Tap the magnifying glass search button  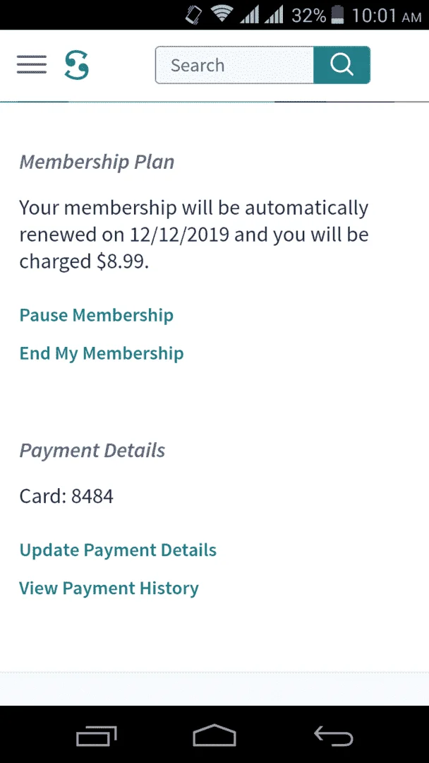pos(342,65)
